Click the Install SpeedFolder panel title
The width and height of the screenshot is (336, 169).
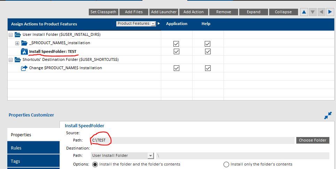84,126
